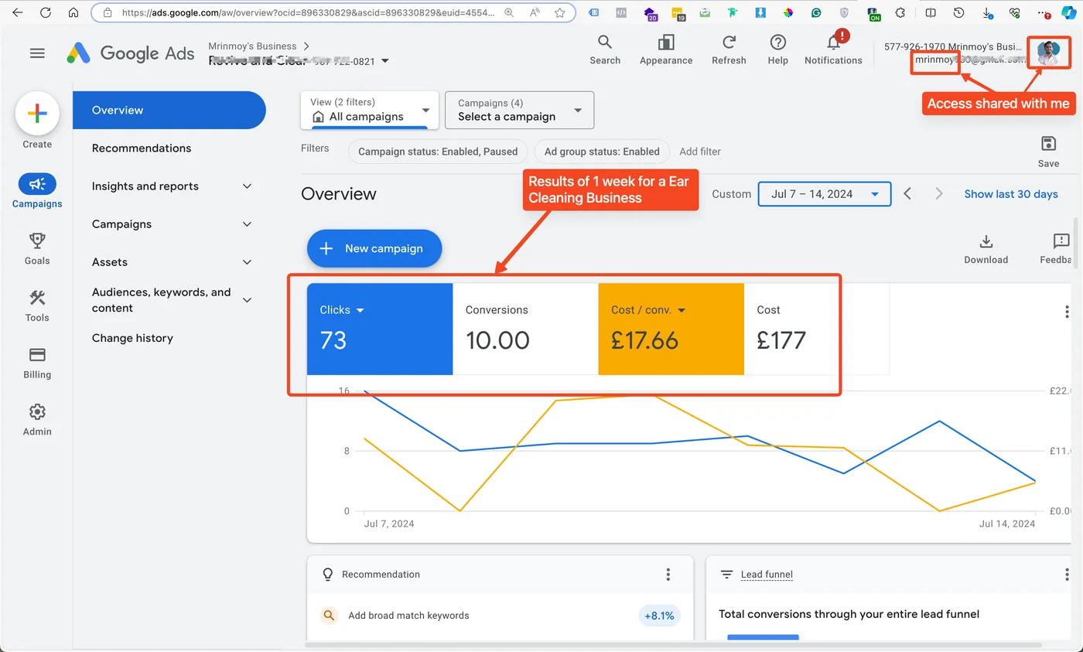Refresh the Google Ads data
Image resolution: width=1083 pixels, height=652 pixels.
(728, 49)
